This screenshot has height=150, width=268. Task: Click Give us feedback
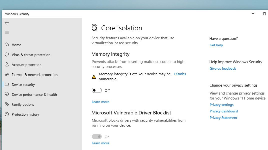pyautogui.click(x=222, y=68)
